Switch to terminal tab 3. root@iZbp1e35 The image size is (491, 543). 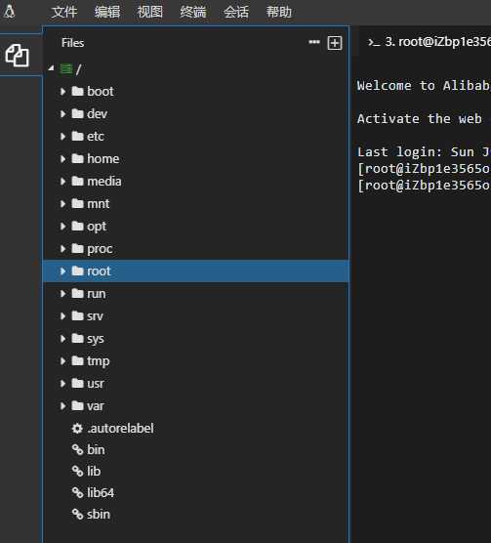pos(430,42)
